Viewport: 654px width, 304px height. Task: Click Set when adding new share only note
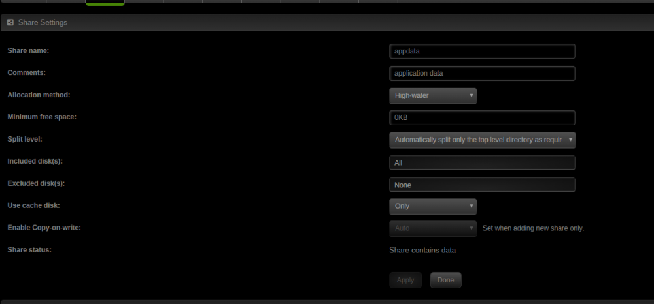[x=533, y=228]
